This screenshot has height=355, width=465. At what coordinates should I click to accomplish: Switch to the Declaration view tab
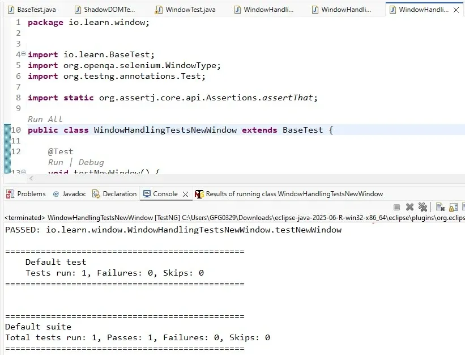114,194
